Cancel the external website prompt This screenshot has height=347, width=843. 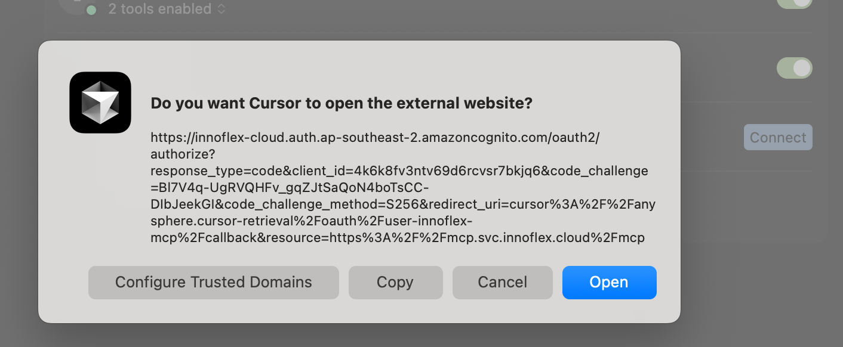[x=502, y=282]
